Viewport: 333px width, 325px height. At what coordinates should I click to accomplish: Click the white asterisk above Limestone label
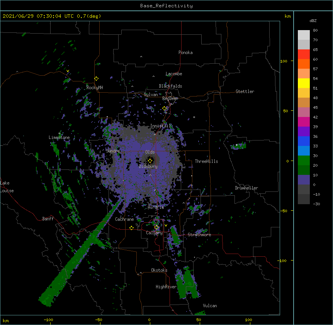coord(59,134)
